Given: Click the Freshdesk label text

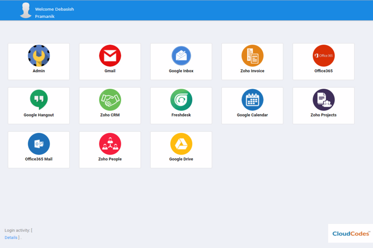Looking at the screenshot, I should [181, 115].
